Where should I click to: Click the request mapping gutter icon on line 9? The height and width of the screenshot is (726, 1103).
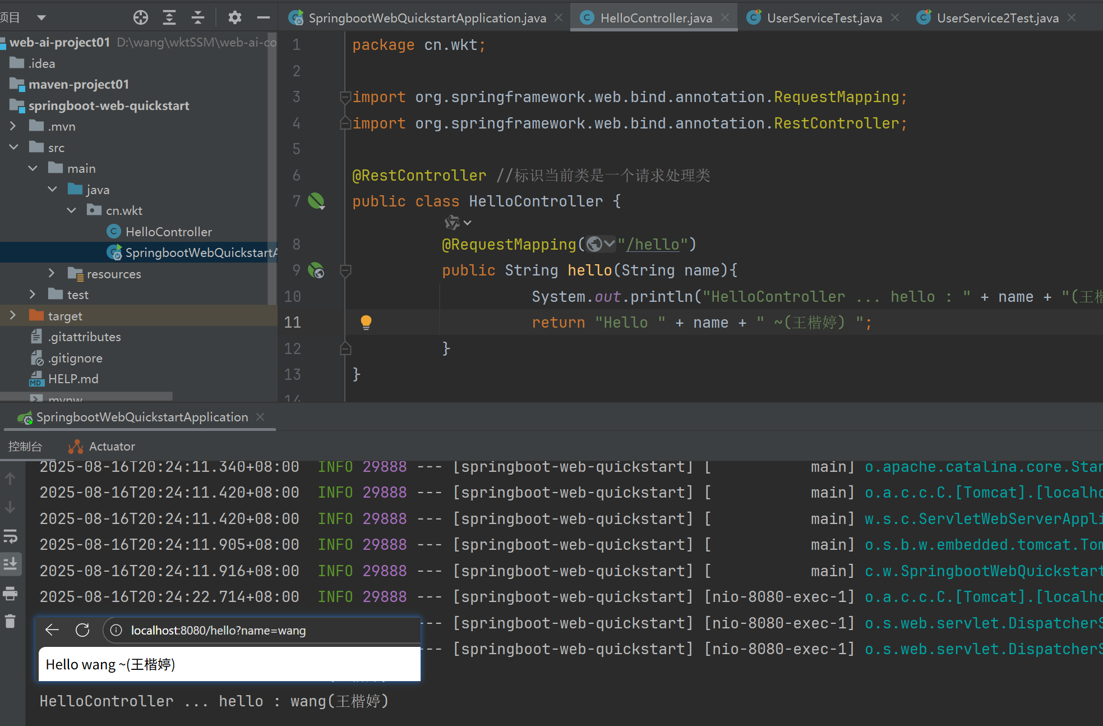click(x=316, y=271)
